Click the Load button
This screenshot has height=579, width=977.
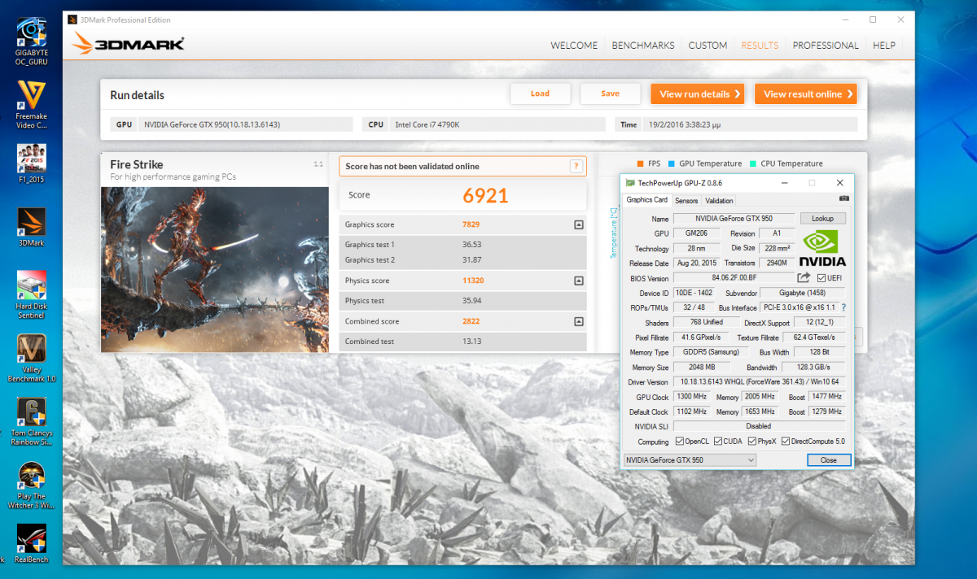pyautogui.click(x=540, y=94)
